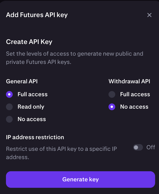Click the 'IP address restriction' heading

tap(35, 137)
